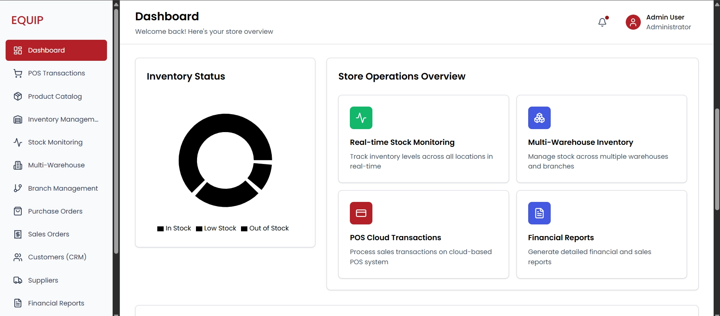This screenshot has height=316, width=720.
Task: Click the blue Financial Reports document icon
Action: pyautogui.click(x=539, y=213)
